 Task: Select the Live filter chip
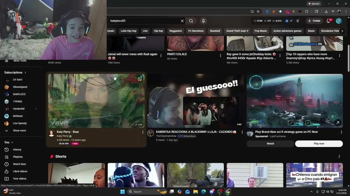145,31
